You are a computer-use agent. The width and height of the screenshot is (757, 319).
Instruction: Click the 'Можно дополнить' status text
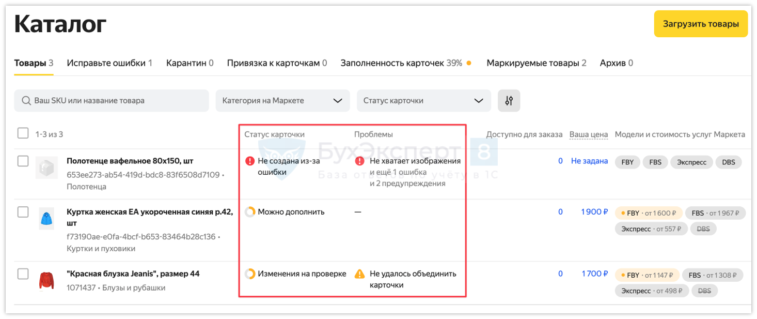[291, 212]
